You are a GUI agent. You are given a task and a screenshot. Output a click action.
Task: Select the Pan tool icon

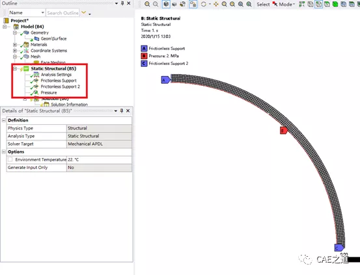(x=216, y=4)
